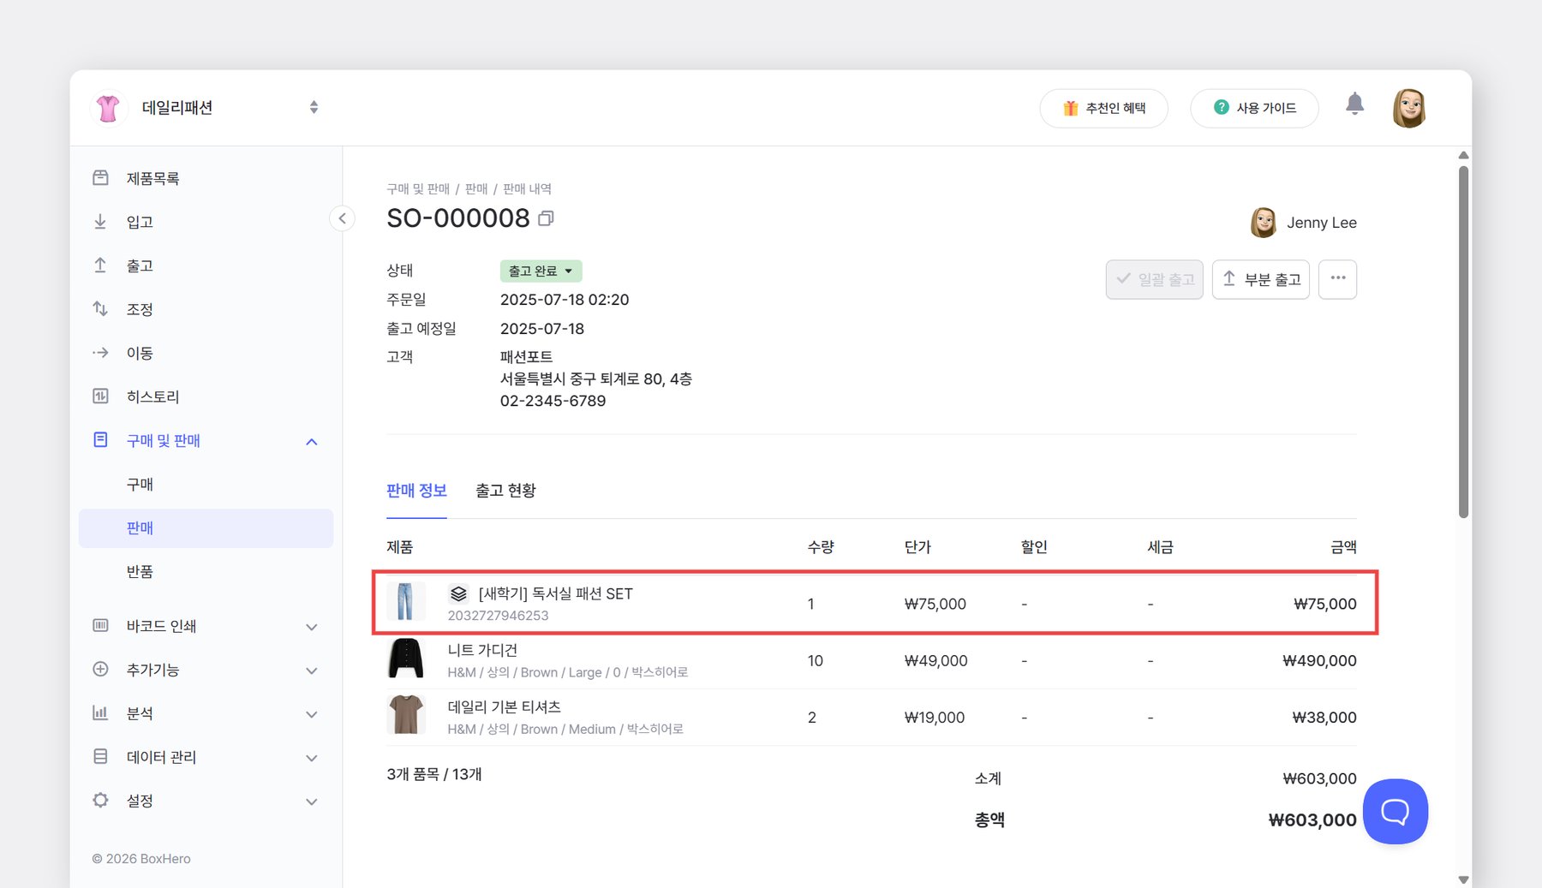
Task: Open the 조정 adjustment icon
Action: pyautogui.click(x=100, y=308)
